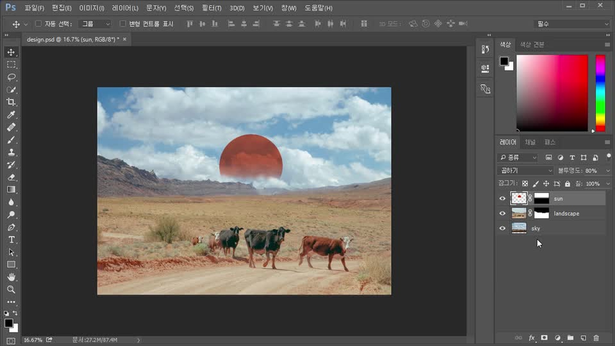Select the Hand tool
The width and height of the screenshot is (615, 346).
11,277
